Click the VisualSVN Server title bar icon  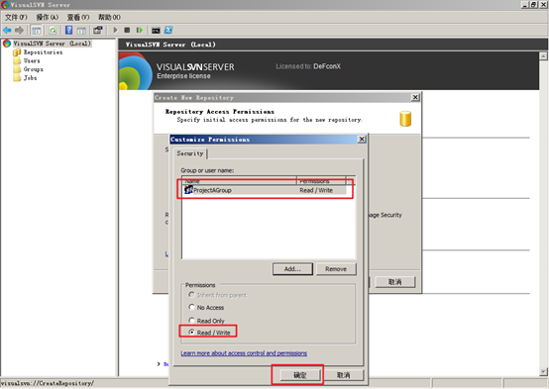[5, 5]
